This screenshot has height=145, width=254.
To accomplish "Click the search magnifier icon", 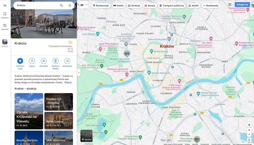I will click(x=61, y=6).
